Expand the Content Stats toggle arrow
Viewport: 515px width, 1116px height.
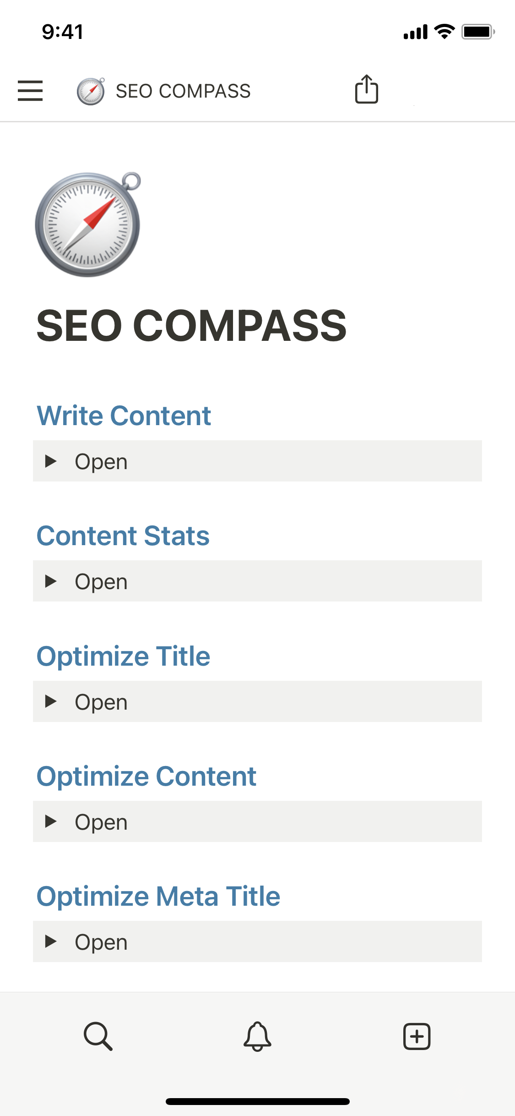[x=51, y=581]
